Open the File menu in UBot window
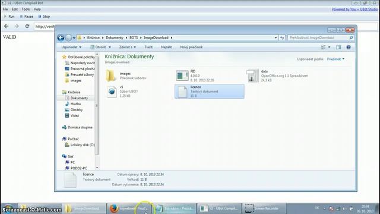Viewport: 380px width, 214px height. pyautogui.click(x=5, y=10)
